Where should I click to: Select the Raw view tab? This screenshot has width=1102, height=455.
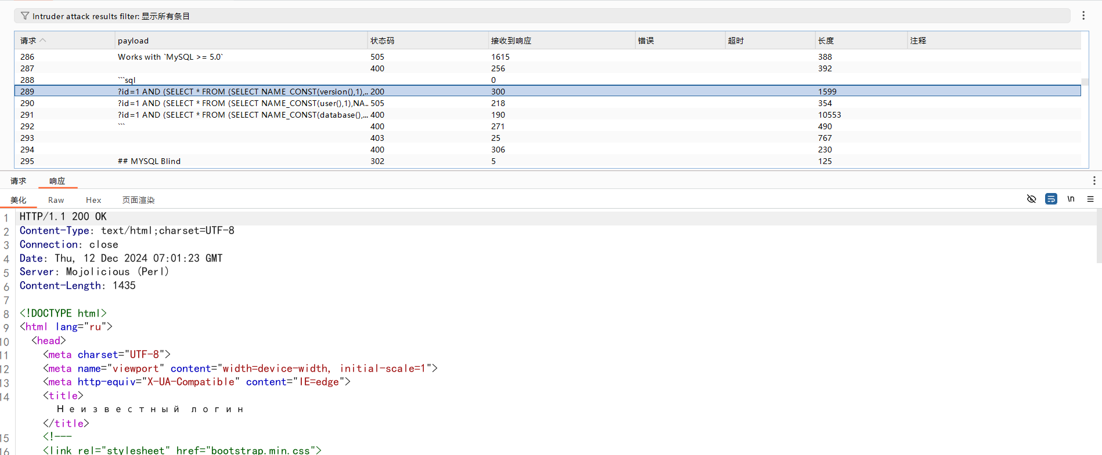pyautogui.click(x=56, y=200)
